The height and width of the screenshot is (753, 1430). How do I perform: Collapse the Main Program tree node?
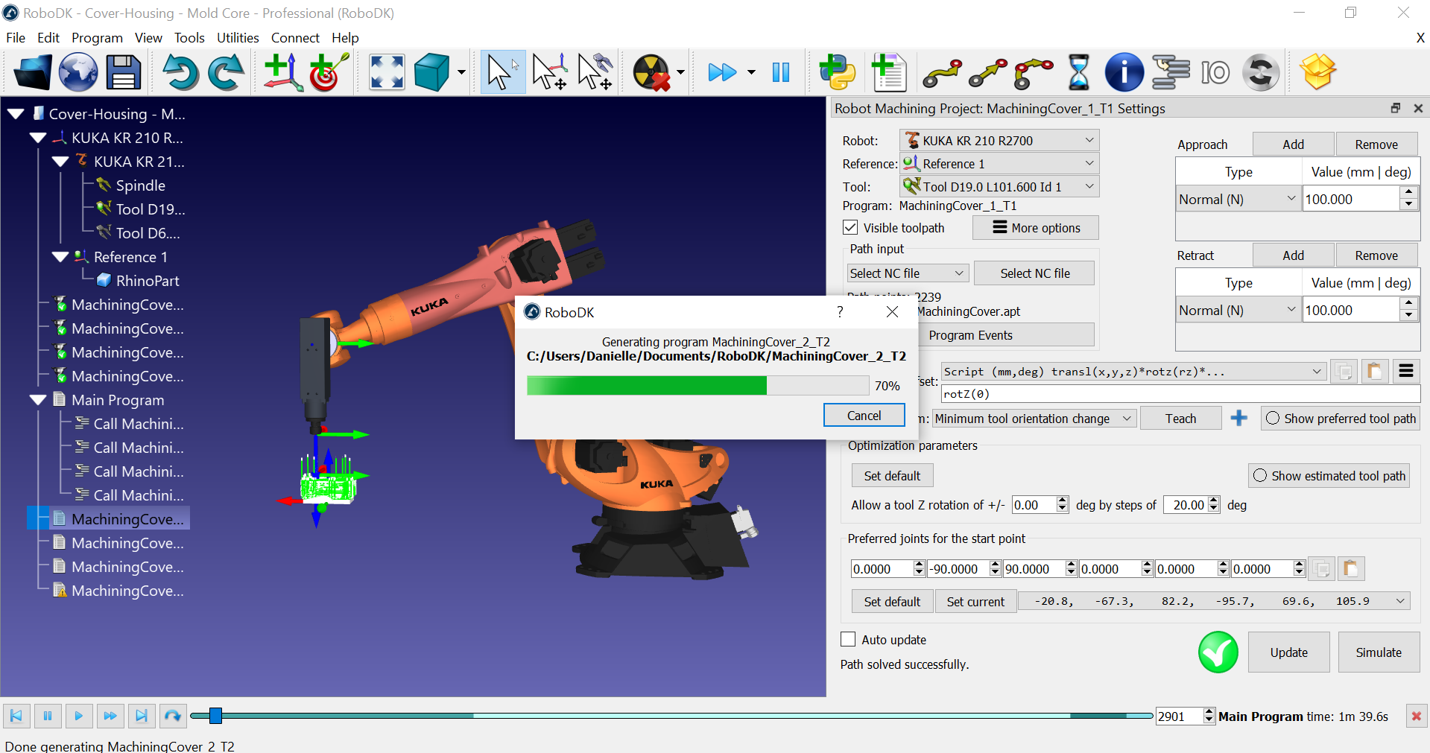tap(38, 400)
